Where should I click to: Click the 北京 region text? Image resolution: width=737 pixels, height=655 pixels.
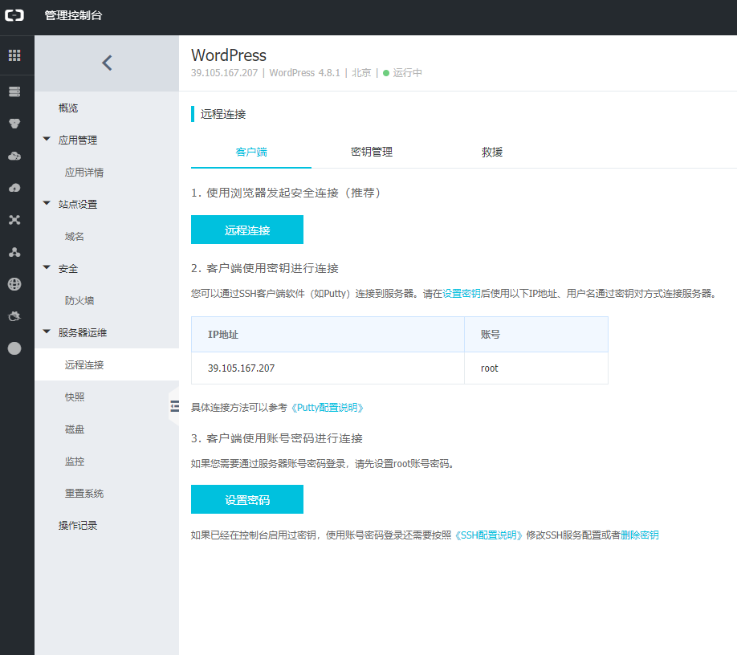[361, 73]
